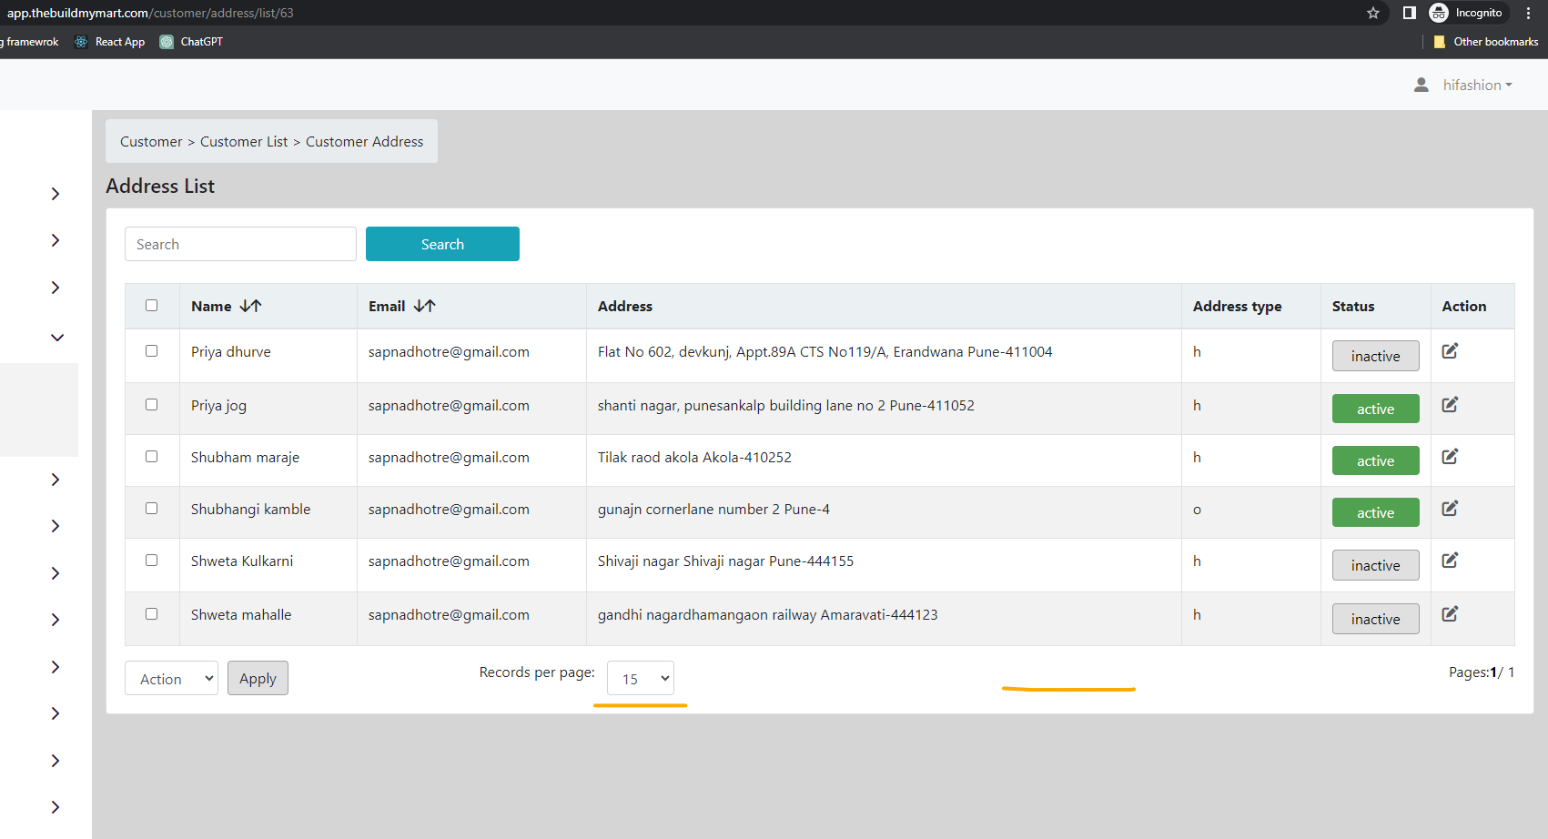
Task: Toggle inactive status for Shweta mahalle
Action: [1375, 619]
